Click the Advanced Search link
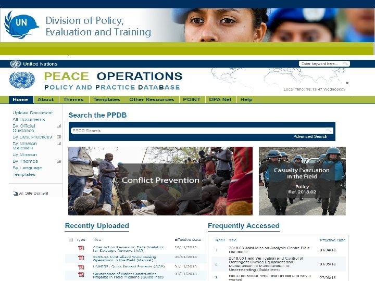Screen dimensions: 375x281 (310, 136)
